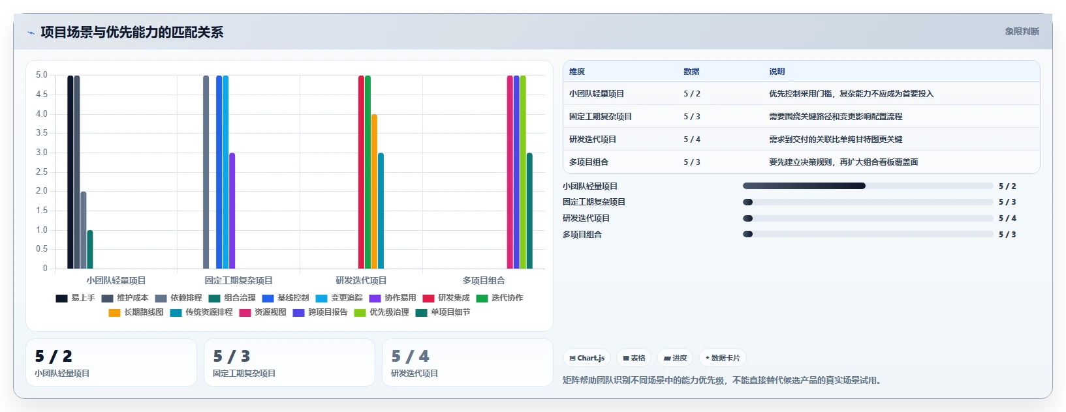Image resolution: width=1066 pixels, height=412 pixels.
Task: Click the 象限判断 tag in header
Action: pos(1022,31)
